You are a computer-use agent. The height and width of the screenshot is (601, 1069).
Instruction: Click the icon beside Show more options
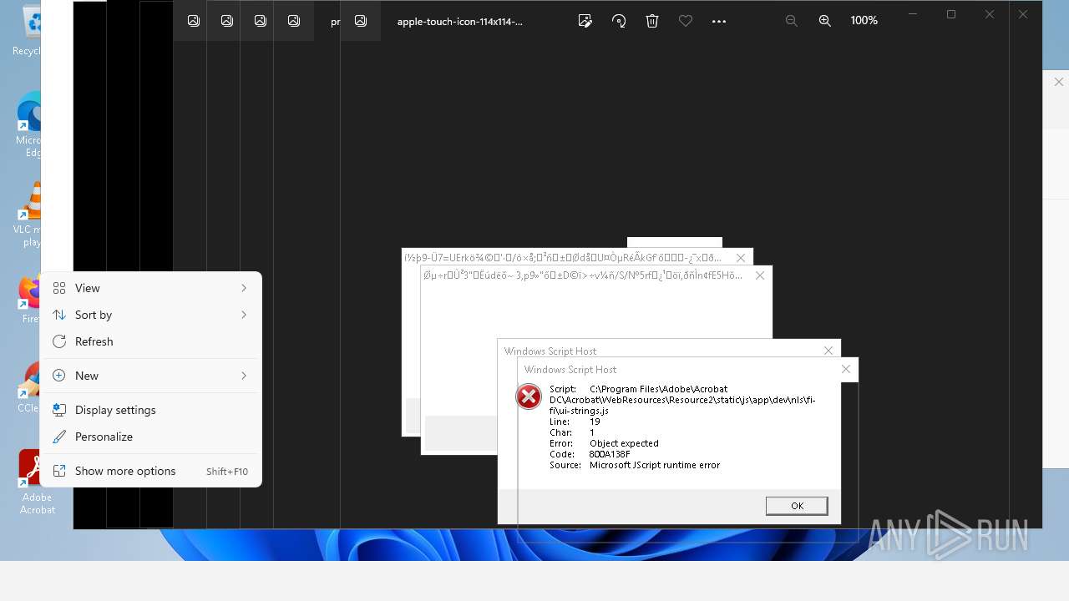click(59, 471)
